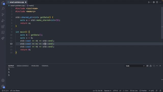
Task: Click 'return a;' on line 6
Action: click(x=25, y=23)
